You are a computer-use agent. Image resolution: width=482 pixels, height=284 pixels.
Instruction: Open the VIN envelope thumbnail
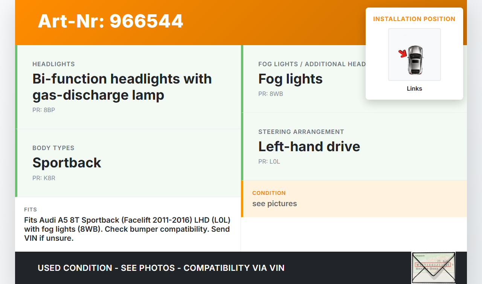coord(433,267)
